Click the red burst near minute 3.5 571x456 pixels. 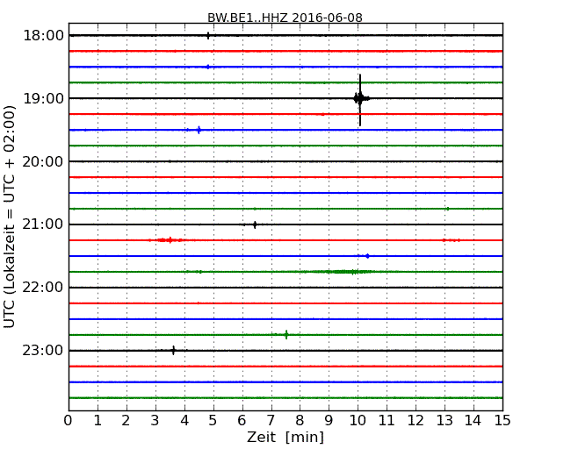[x=170, y=240]
